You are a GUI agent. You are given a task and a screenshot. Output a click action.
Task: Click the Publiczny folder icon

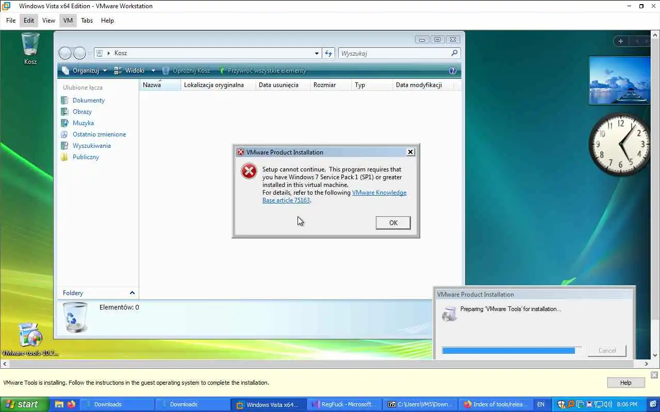[64, 157]
